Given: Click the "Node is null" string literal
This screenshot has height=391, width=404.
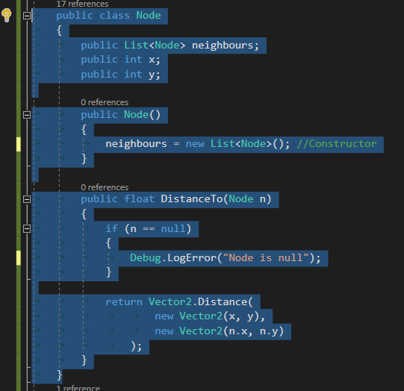Looking at the screenshot, I should pyautogui.click(x=266, y=257).
